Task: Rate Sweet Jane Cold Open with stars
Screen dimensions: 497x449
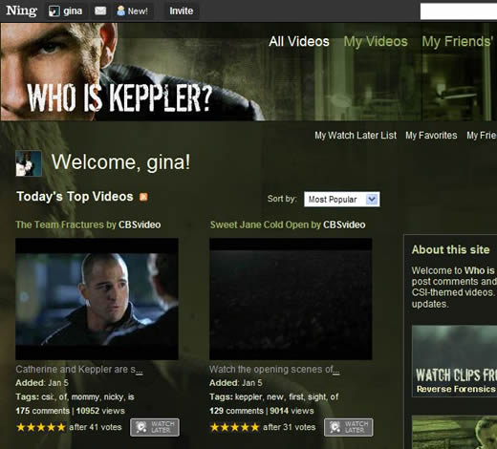Action: click(234, 427)
